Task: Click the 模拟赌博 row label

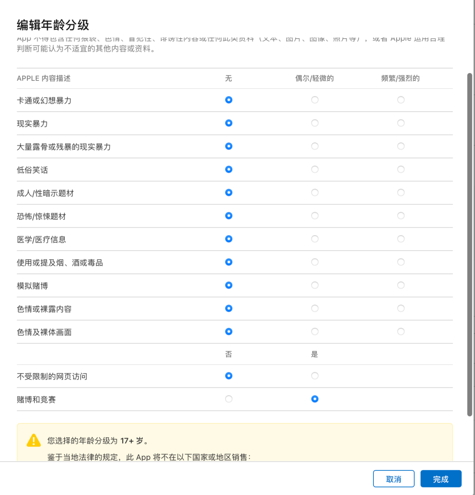Action: 33,286
